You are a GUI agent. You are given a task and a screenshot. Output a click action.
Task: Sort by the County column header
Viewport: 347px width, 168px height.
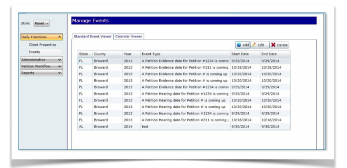point(107,54)
